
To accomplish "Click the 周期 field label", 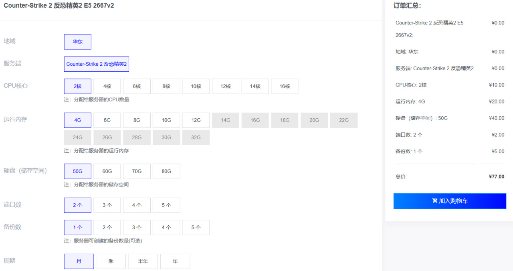I will click(x=10, y=261).
